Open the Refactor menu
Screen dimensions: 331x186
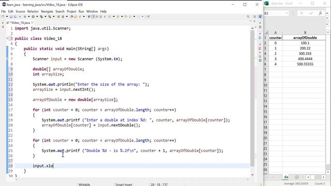tap(33, 11)
